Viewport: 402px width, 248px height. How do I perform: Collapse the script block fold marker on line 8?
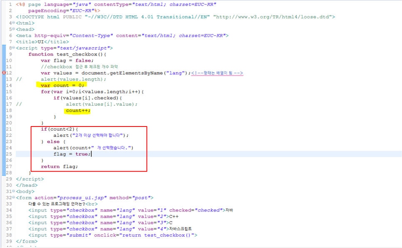(x=13, y=48)
